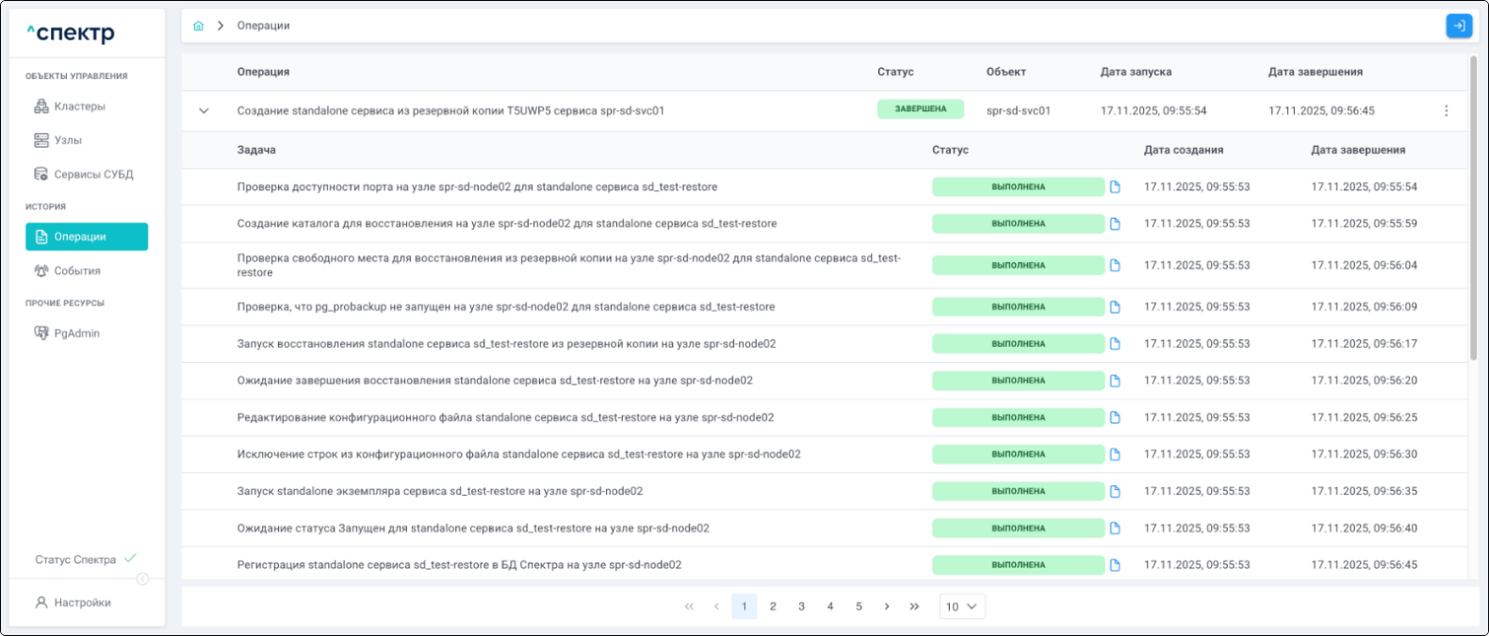Viewport: 1489px width, 636px height.
Task: Collapse the standalone service creation operation row
Action: pyautogui.click(x=204, y=111)
